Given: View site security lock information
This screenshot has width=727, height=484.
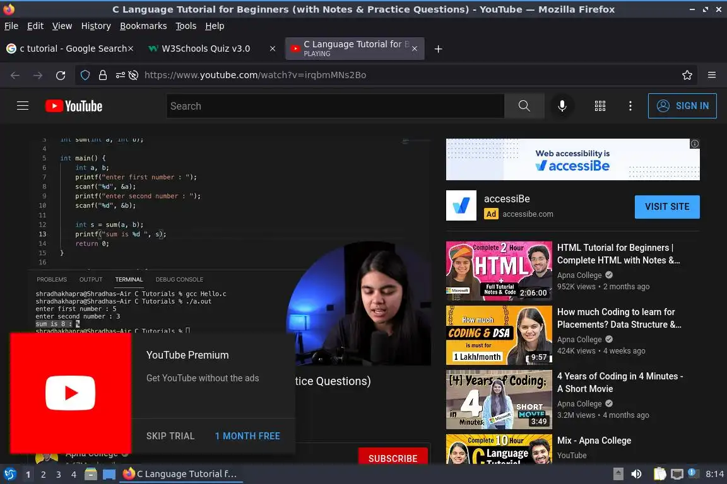Looking at the screenshot, I should pyautogui.click(x=103, y=75).
